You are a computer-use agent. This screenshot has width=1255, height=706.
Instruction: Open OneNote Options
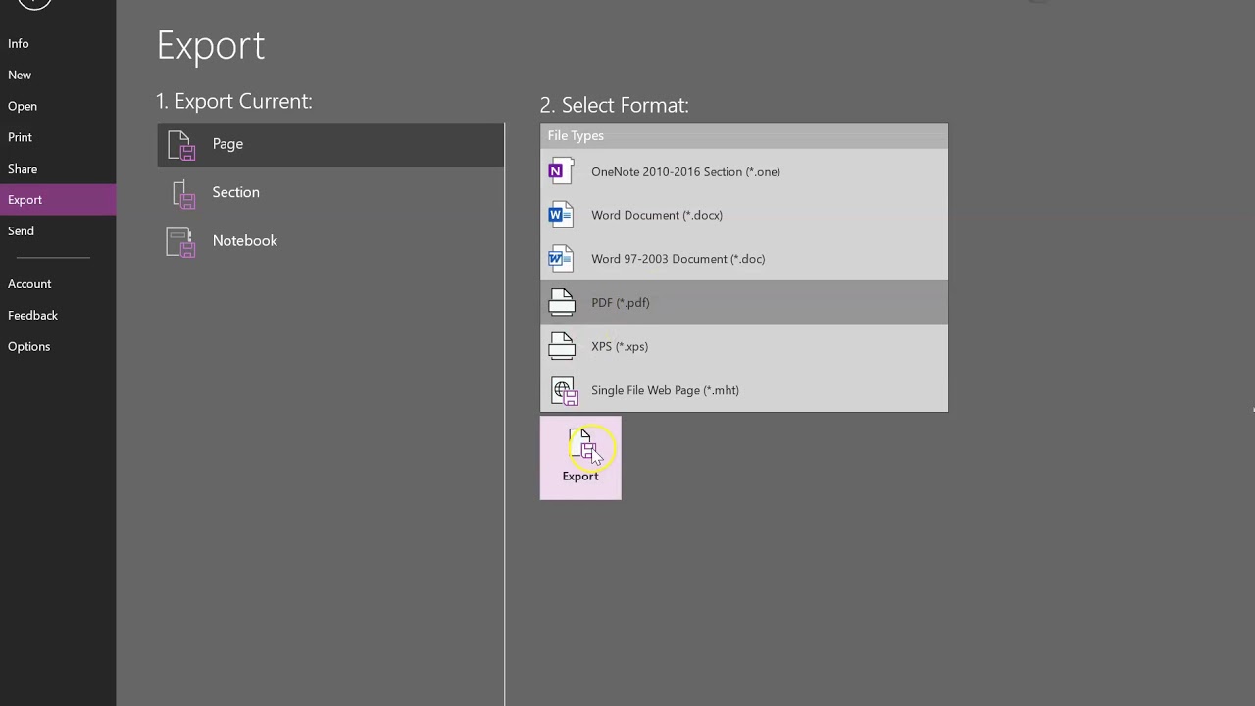click(x=58, y=346)
